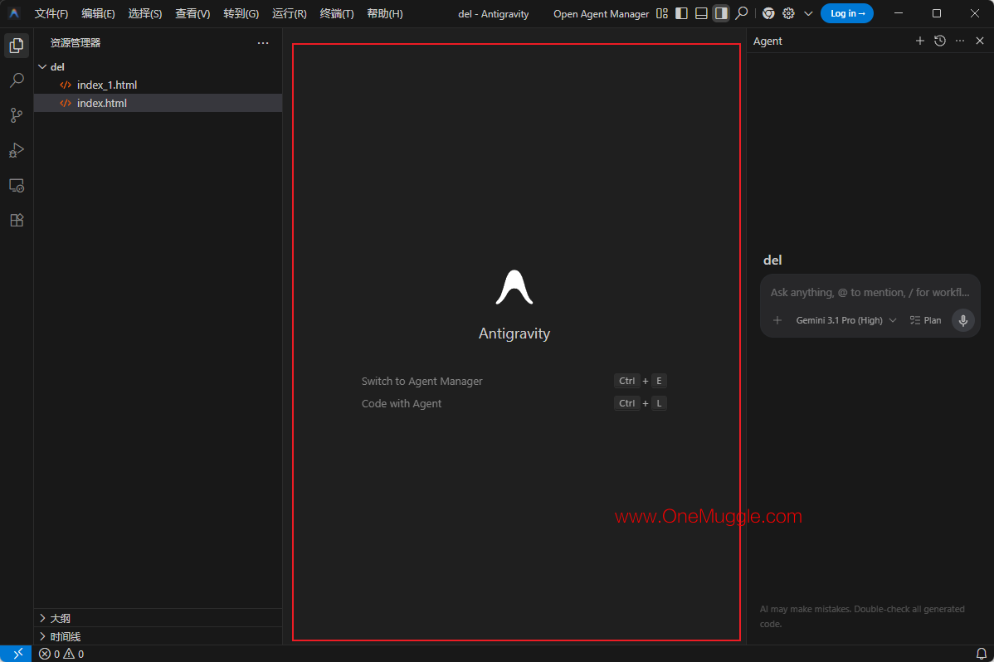Open the remote window indicator in status bar
This screenshot has height=662, width=994.
point(16,654)
